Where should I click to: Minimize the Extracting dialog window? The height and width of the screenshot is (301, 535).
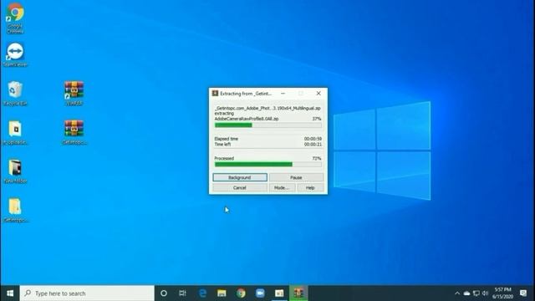click(x=283, y=93)
